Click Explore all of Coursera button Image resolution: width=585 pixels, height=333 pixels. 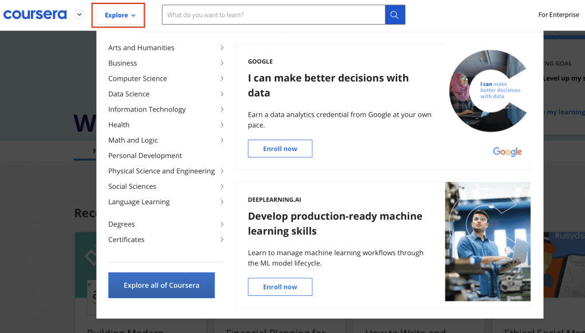tap(161, 285)
